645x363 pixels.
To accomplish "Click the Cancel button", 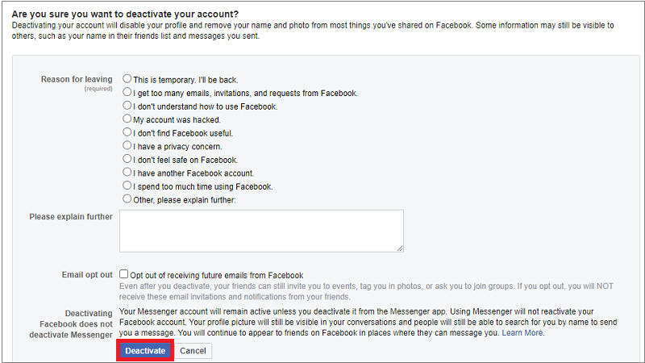I will [193, 351].
